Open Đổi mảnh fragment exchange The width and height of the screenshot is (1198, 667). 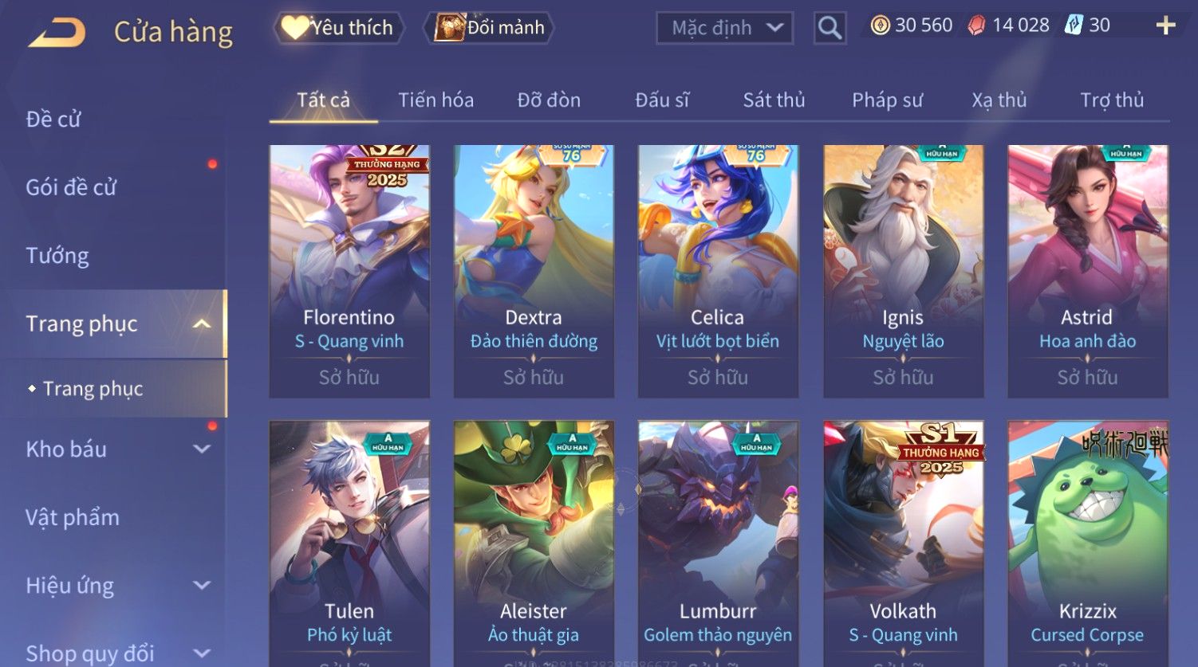click(489, 28)
